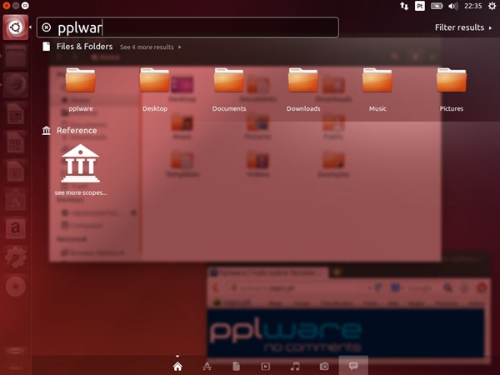
Task: Clear the Dash search text
Action: [x=46, y=27]
